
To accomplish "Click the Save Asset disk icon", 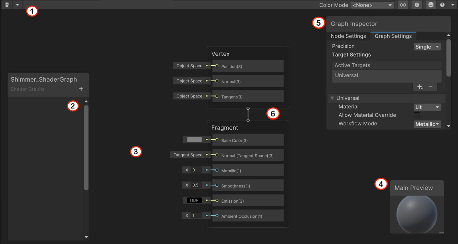I will [7, 5].
